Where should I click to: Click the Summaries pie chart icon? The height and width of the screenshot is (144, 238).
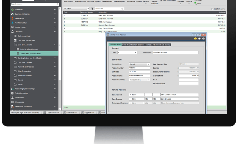(x=13, y=10)
